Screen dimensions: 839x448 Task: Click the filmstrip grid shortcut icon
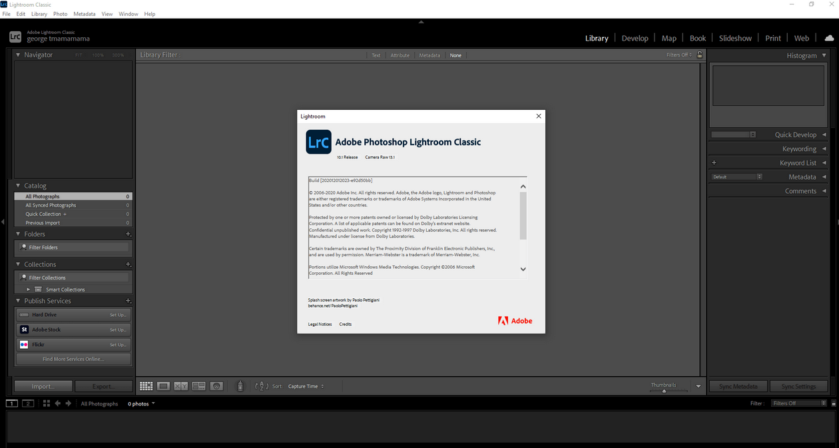46,403
